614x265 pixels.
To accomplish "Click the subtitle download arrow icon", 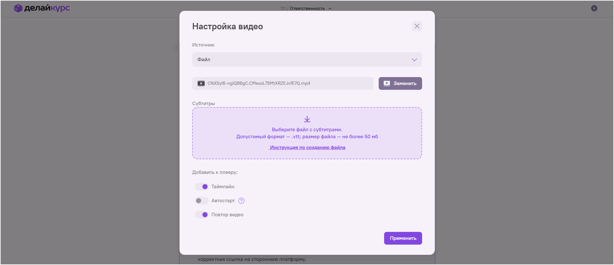I will pyautogui.click(x=307, y=119).
